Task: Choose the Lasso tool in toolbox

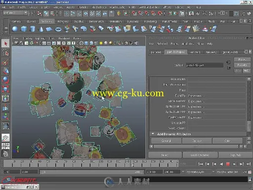Action: (x=5, y=53)
